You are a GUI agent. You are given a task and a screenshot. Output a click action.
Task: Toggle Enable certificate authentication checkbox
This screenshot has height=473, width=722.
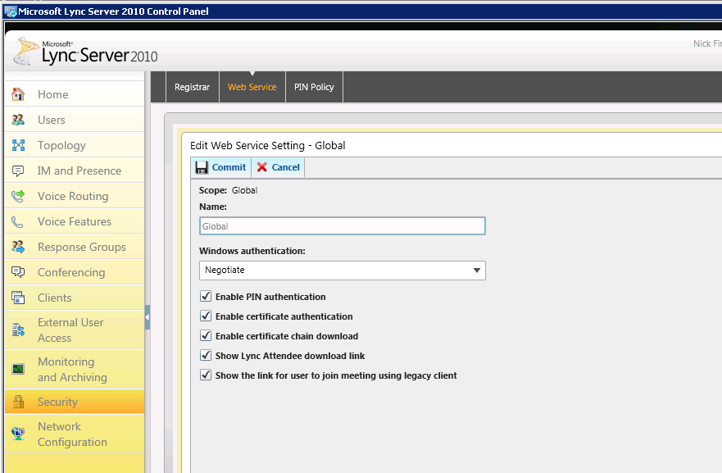point(206,316)
